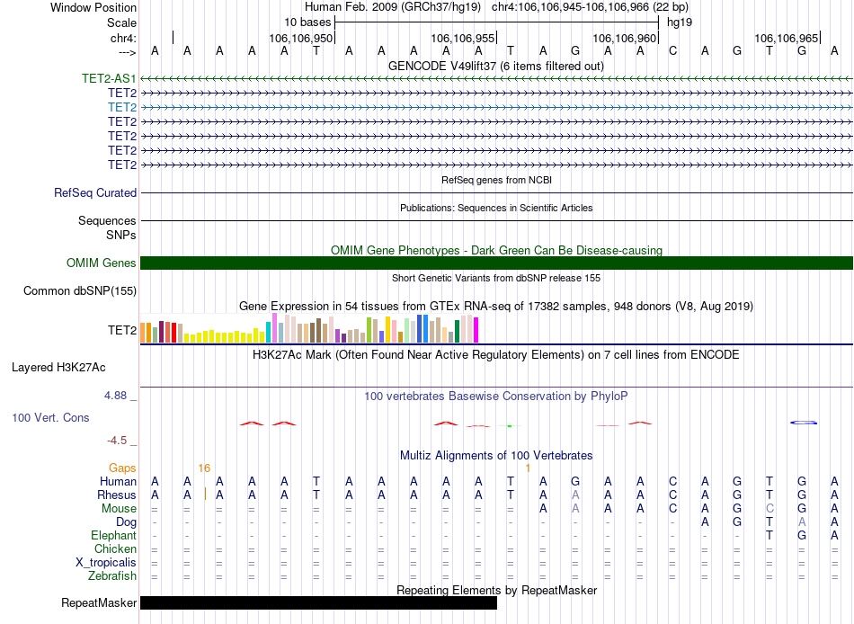Click 'Multiz Alignments of 100 Vertebrates' title
854x624 pixels.
496,456
